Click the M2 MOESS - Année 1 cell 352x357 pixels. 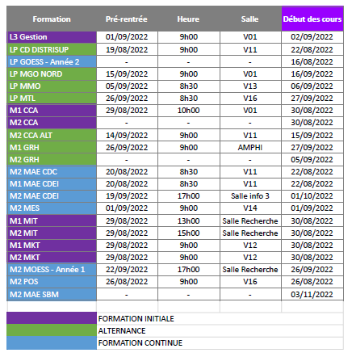pos(52,270)
